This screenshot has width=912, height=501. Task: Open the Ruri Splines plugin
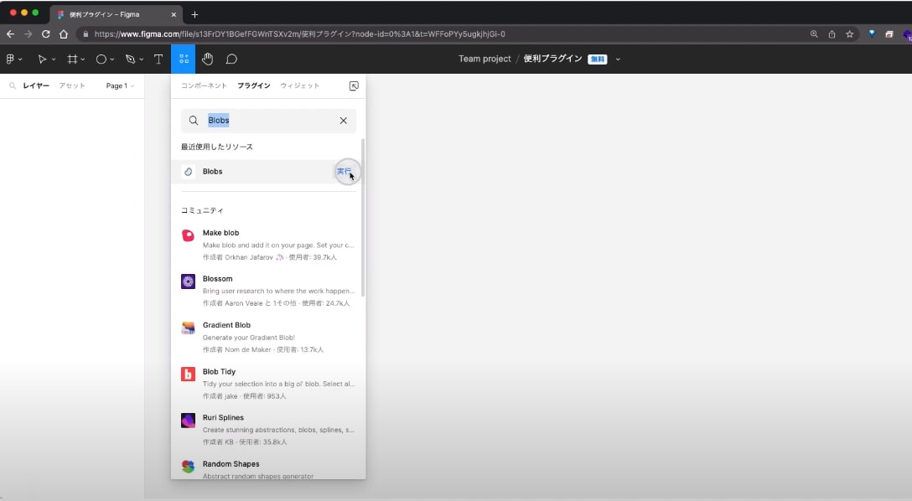point(268,430)
